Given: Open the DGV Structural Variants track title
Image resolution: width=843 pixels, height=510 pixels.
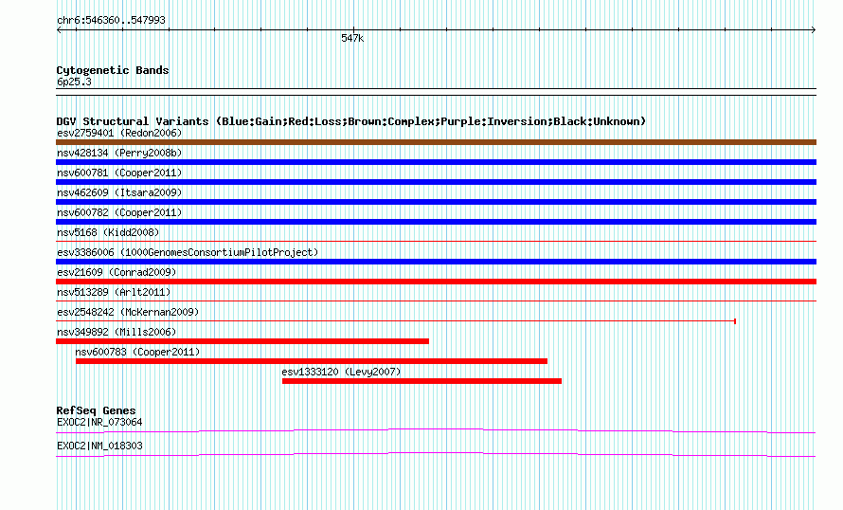Looking at the screenshot, I should (x=351, y=121).
